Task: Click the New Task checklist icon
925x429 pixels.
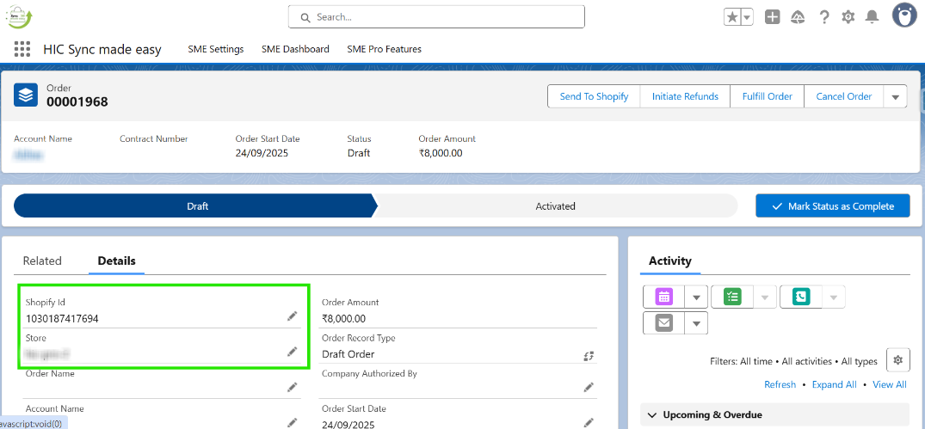Action: coord(732,297)
